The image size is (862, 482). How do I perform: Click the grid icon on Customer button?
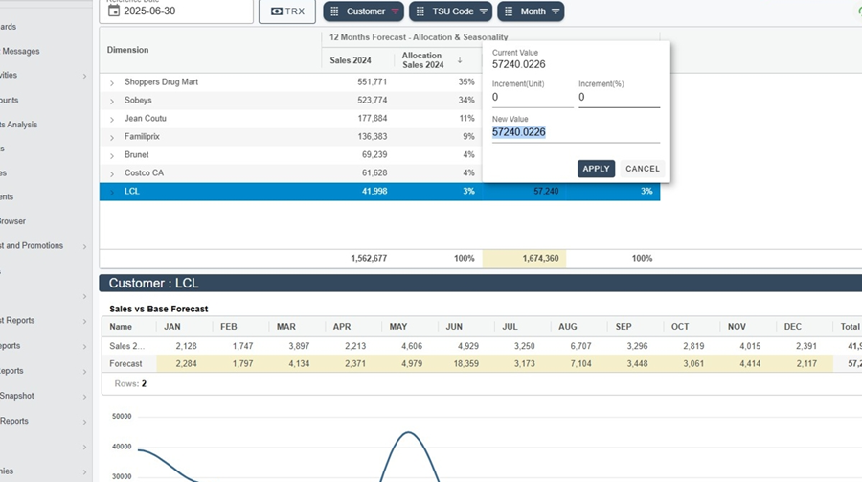(334, 11)
